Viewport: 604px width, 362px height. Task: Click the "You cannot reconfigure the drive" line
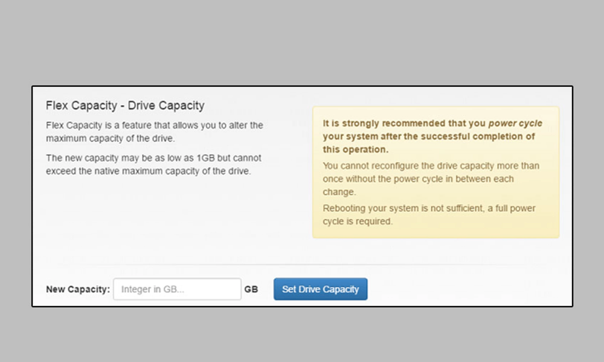coord(431,166)
